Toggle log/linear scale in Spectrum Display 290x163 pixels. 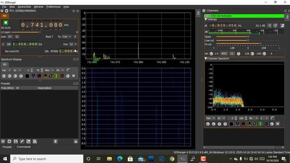[x=68, y=70]
